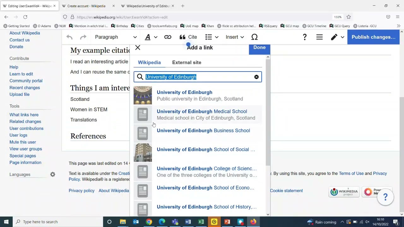Viewport: 404px width, 227px height.
Task: Open User contributions link
Action: coord(27,128)
